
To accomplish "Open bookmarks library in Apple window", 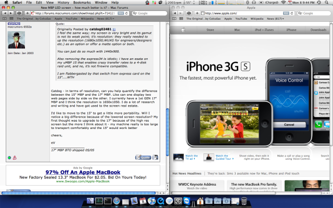I will [x=174, y=19].
